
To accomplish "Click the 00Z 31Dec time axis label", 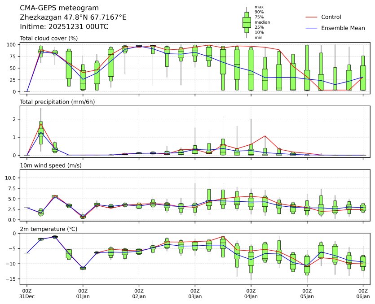I will click(x=27, y=294).
